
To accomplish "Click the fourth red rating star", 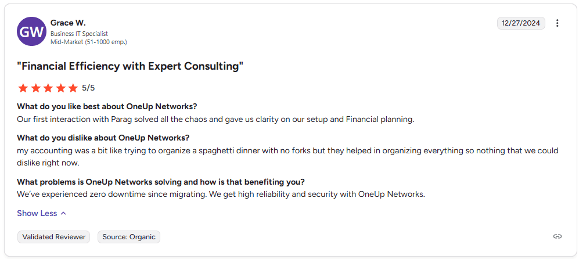I will tap(60, 88).
